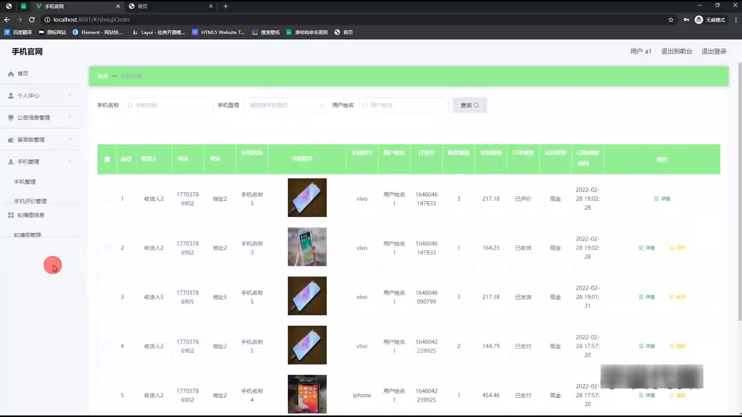The width and height of the screenshot is (742, 417).
Task: Expand the 个人中心 menu chevron
Action: click(x=70, y=95)
